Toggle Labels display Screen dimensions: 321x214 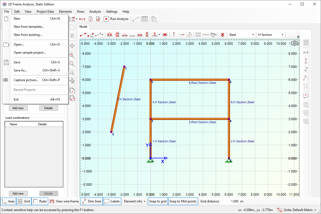(112, 201)
